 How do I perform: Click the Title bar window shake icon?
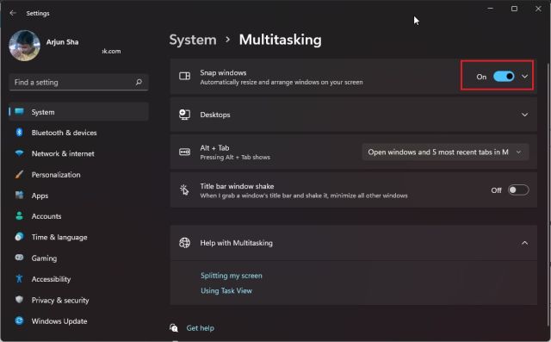tap(184, 190)
